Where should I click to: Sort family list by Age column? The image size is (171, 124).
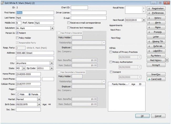tap(133, 84)
